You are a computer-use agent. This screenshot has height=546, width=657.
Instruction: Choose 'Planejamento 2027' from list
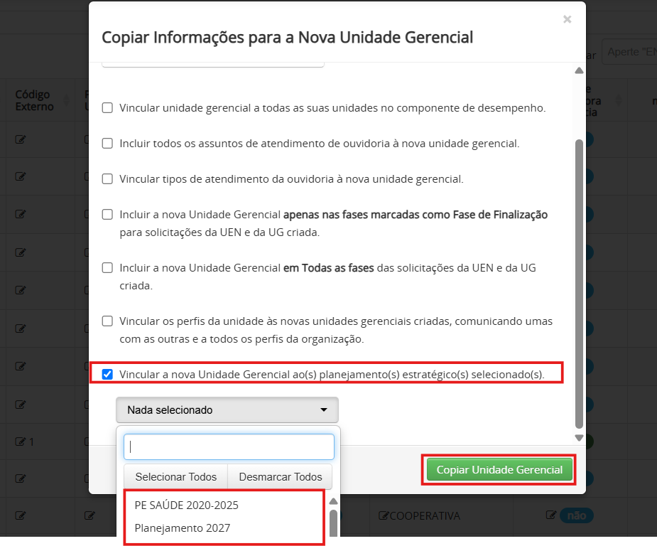(183, 528)
